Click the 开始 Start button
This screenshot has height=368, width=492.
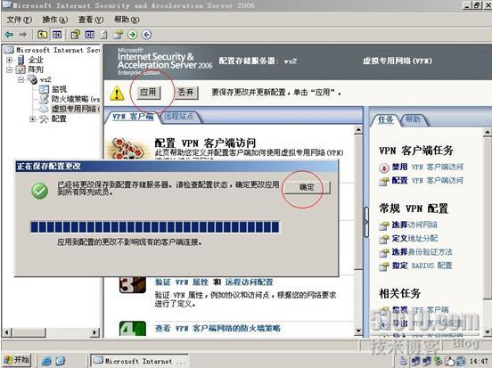pyautogui.click(x=18, y=360)
